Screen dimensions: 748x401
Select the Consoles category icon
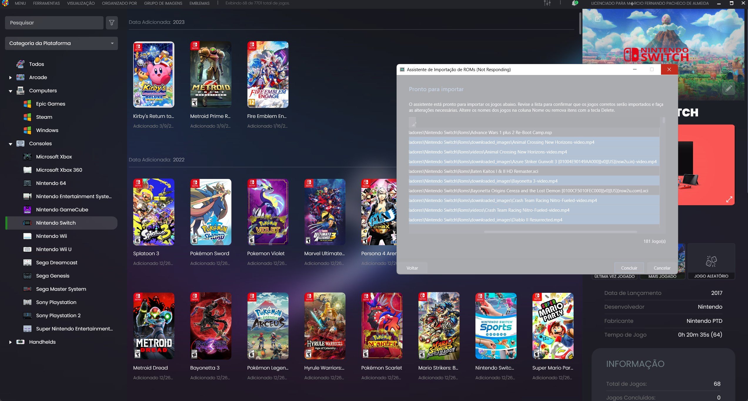[x=20, y=143]
